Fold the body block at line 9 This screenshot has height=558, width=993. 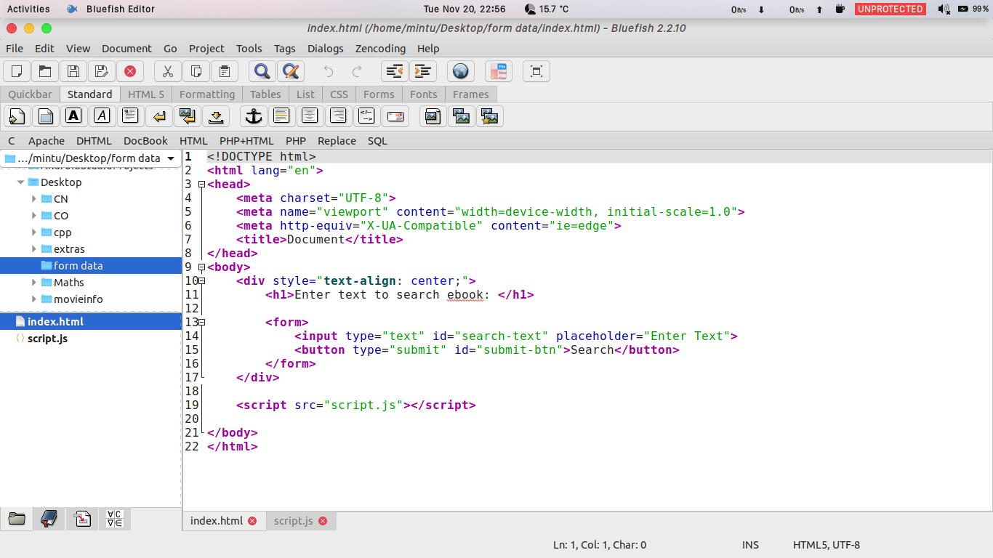click(x=202, y=267)
